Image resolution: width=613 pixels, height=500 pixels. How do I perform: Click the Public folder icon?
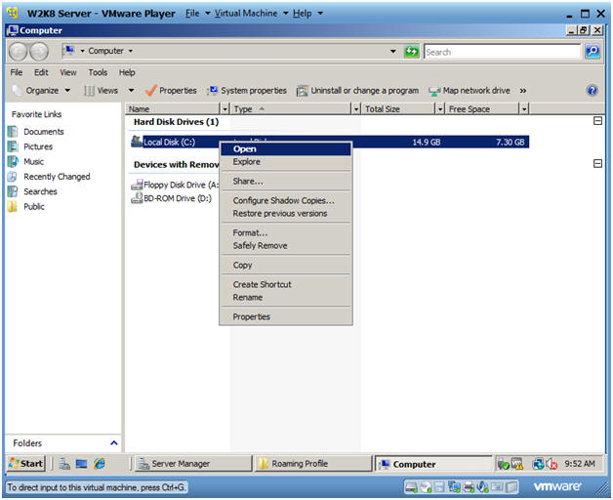pos(13,206)
